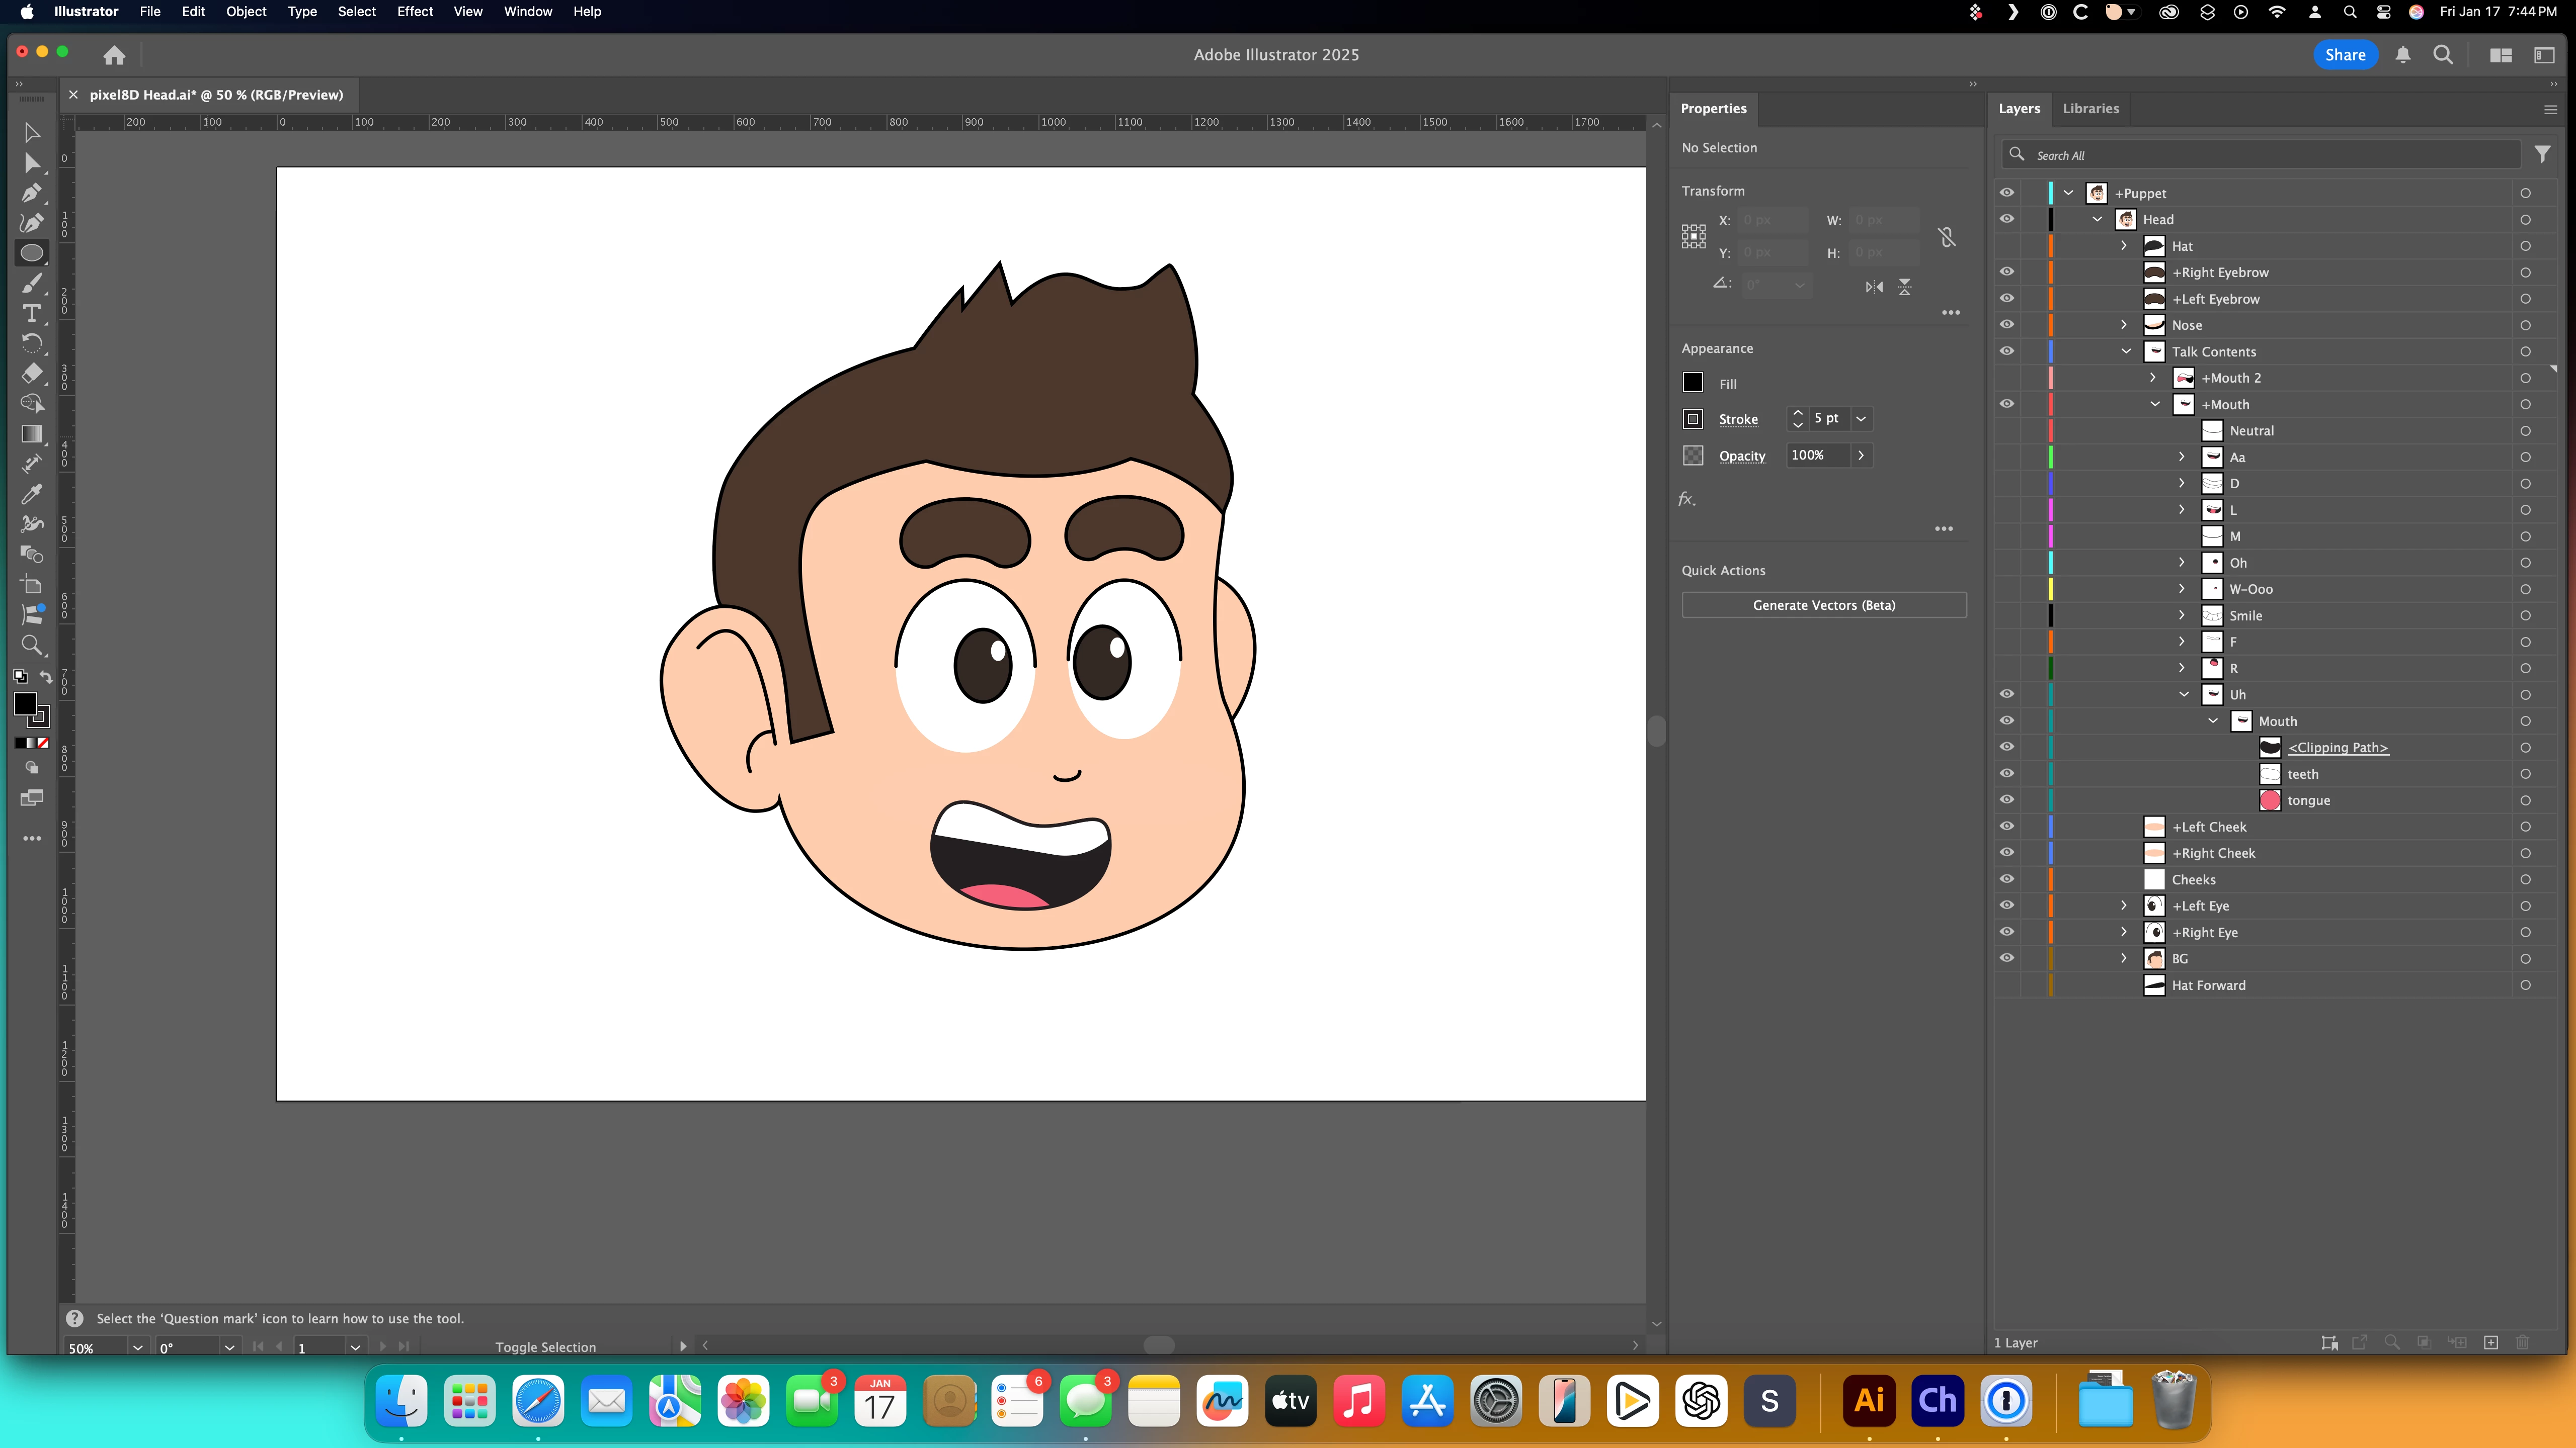Click the layers filter funnel icon

[2542, 155]
